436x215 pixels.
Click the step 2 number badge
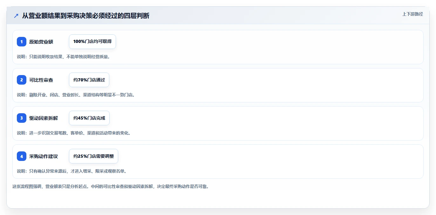(x=22, y=80)
